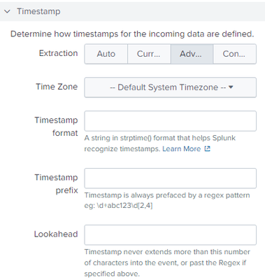Screen dimensions: 265x280
Task: Click the 'Determine how timestamps' description text
Action: tap(132, 34)
